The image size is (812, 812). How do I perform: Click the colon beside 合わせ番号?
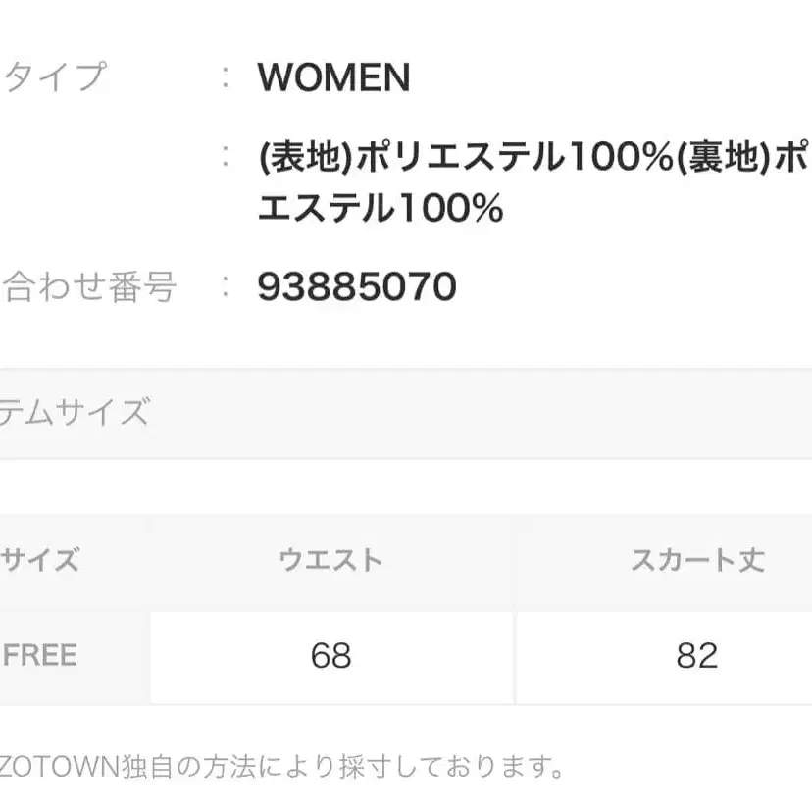pos(227,287)
